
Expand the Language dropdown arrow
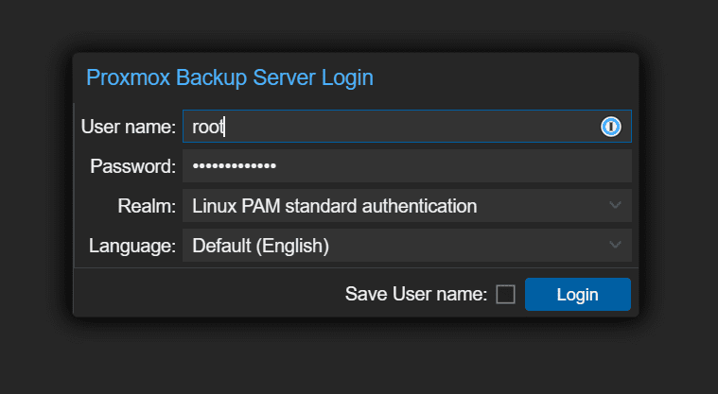pos(615,246)
